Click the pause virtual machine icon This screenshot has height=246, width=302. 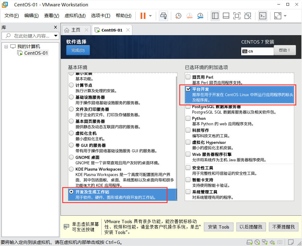(143, 16)
